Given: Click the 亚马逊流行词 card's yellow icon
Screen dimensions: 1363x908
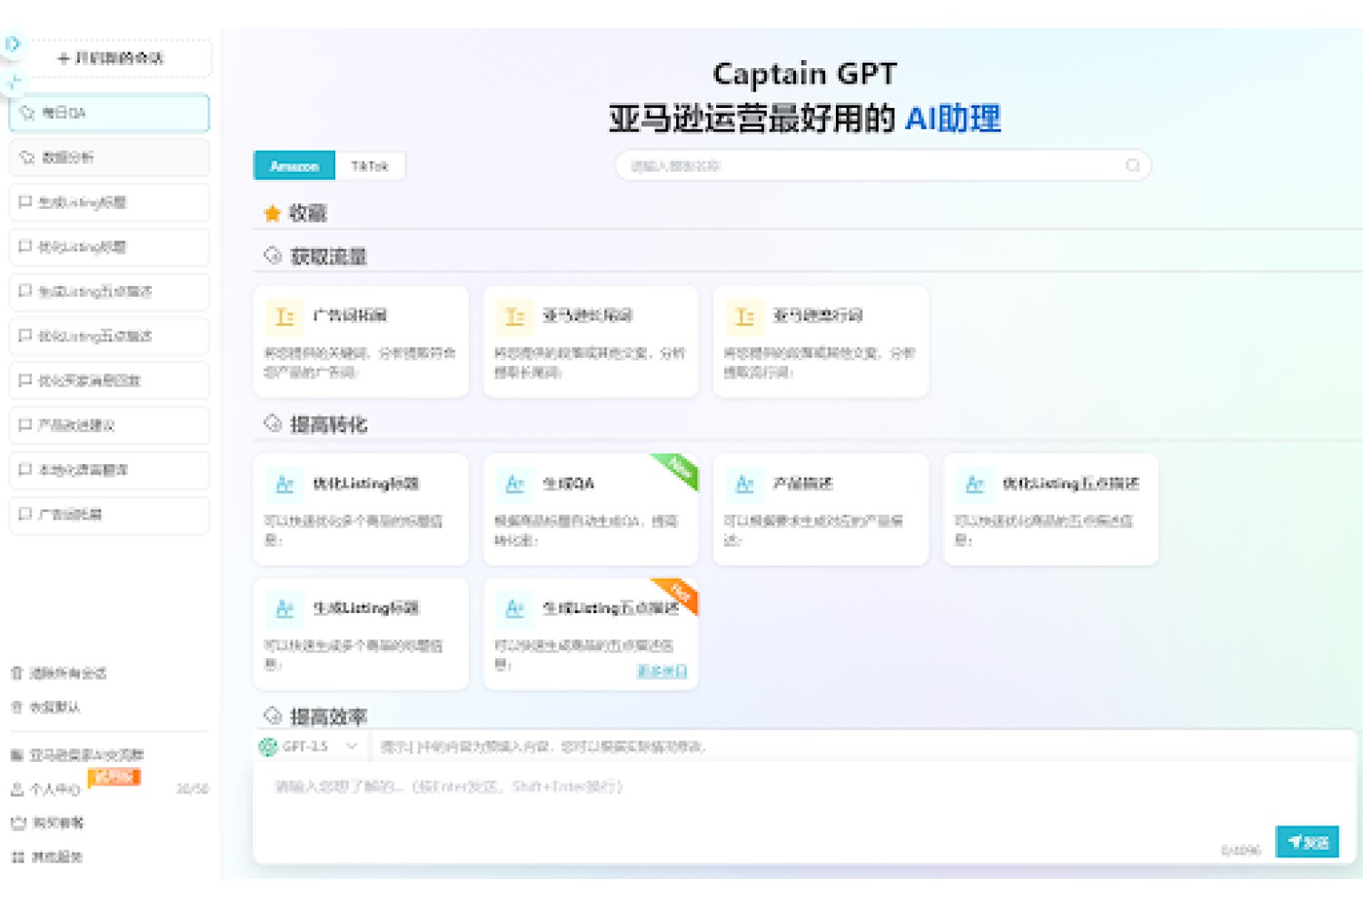Looking at the screenshot, I should pyautogui.click(x=744, y=316).
